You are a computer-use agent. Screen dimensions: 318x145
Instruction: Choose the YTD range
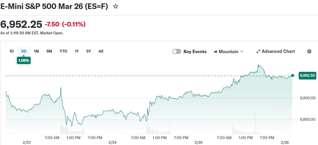(x=63, y=51)
